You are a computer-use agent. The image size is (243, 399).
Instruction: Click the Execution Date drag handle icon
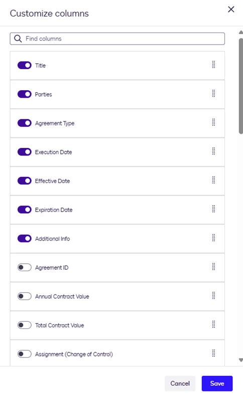tap(214, 151)
